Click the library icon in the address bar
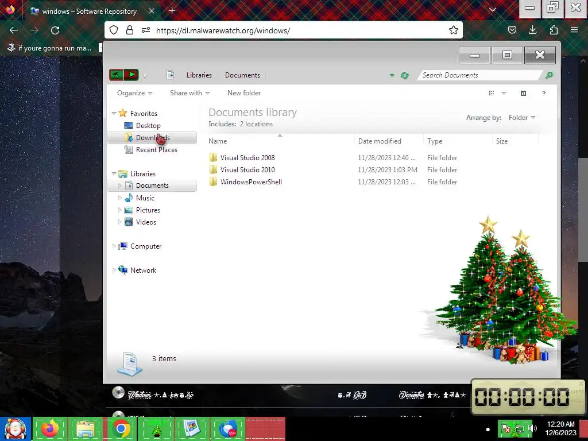 (170, 75)
